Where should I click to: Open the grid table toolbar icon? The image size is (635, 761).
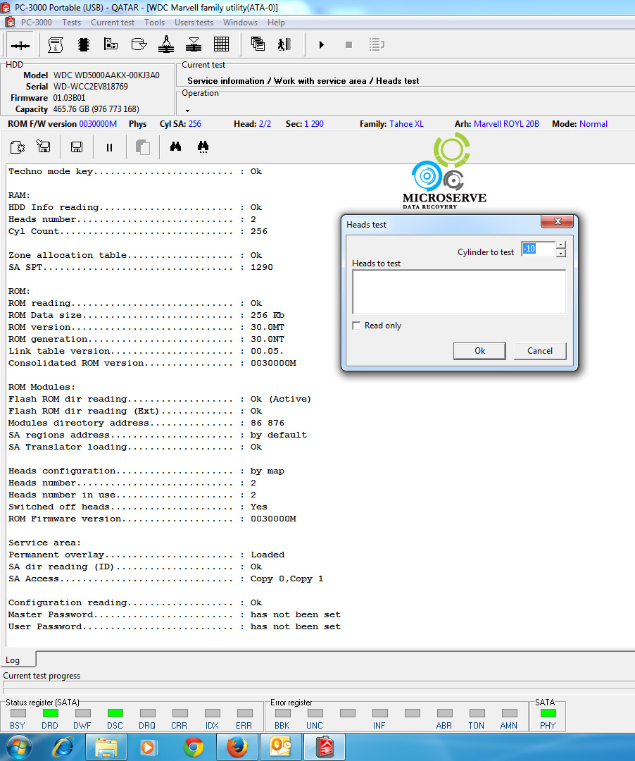point(221,44)
